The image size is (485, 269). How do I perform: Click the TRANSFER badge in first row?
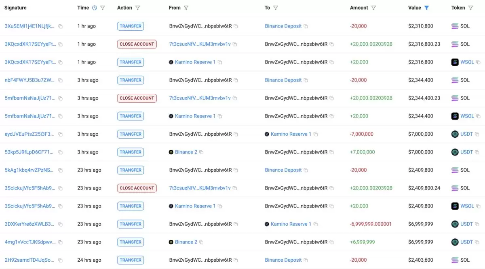click(x=131, y=26)
